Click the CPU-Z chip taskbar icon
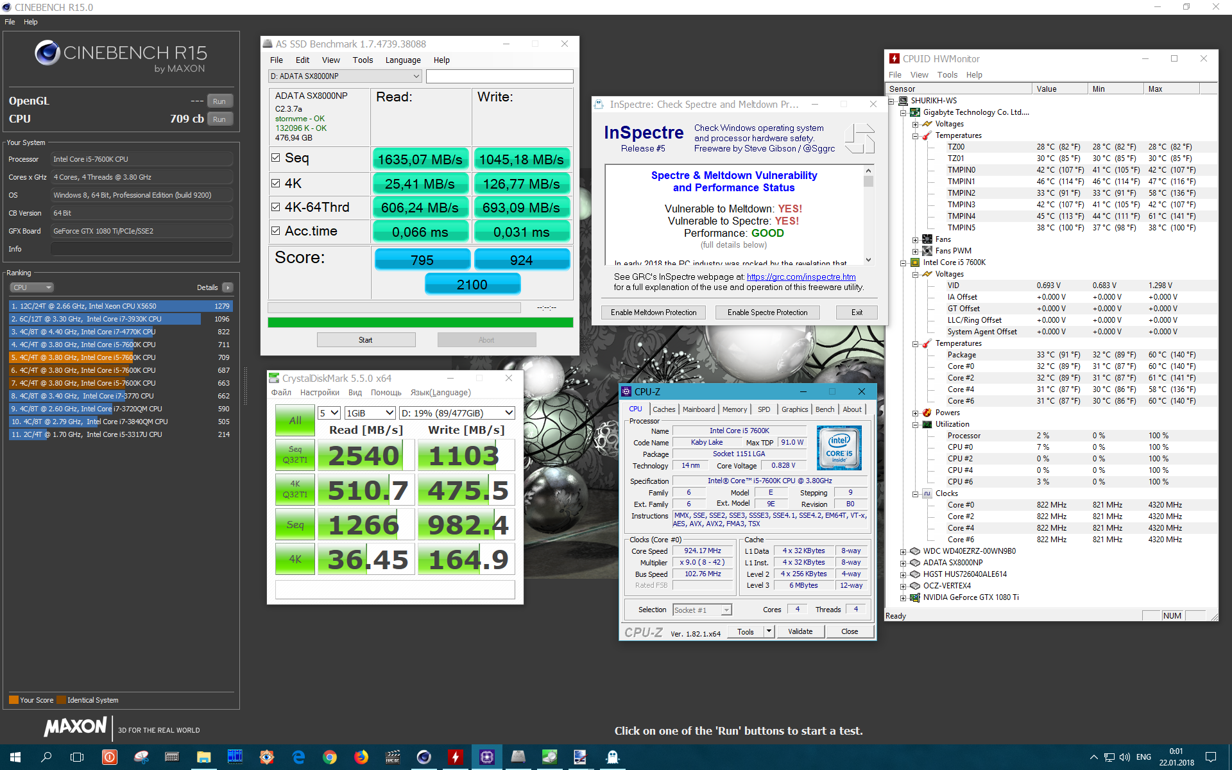The image size is (1232, 770). (x=487, y=757)
